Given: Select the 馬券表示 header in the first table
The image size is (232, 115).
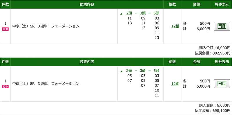Looking at the screenshot, I should click(222, 4).
